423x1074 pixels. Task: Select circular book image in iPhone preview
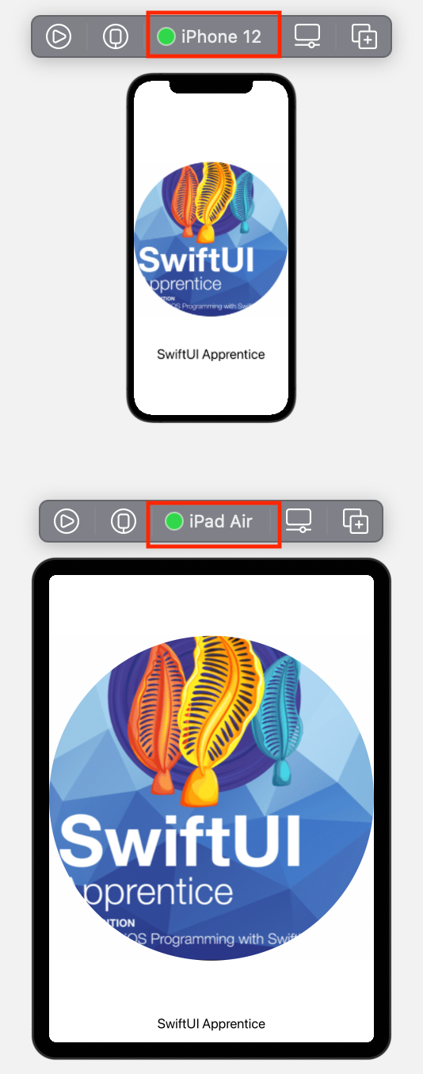pos(211,239)
